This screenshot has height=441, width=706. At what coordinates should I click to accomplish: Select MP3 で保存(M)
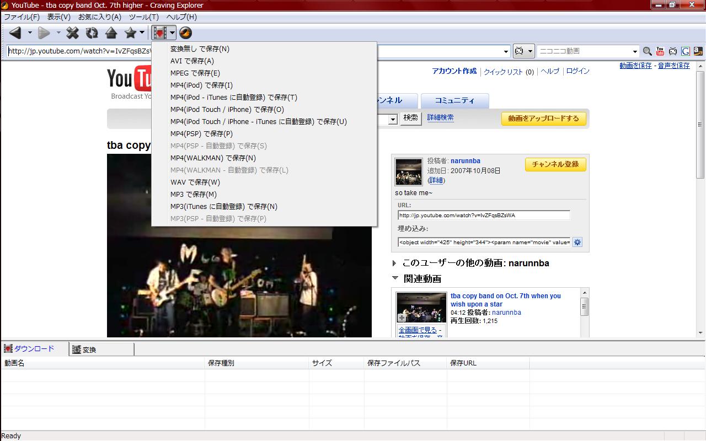(x=264, y=195)
